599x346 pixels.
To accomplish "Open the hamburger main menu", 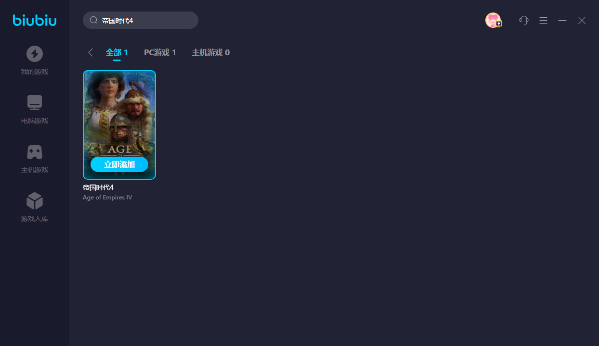I will [x=543, y=20].
